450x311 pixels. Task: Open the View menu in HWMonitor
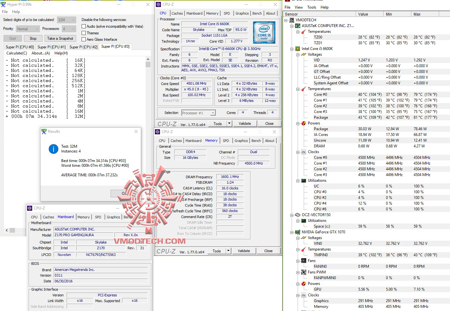click(x=299, y=7)
